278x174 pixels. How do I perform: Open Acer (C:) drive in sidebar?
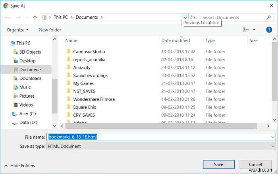coord(24,114)
